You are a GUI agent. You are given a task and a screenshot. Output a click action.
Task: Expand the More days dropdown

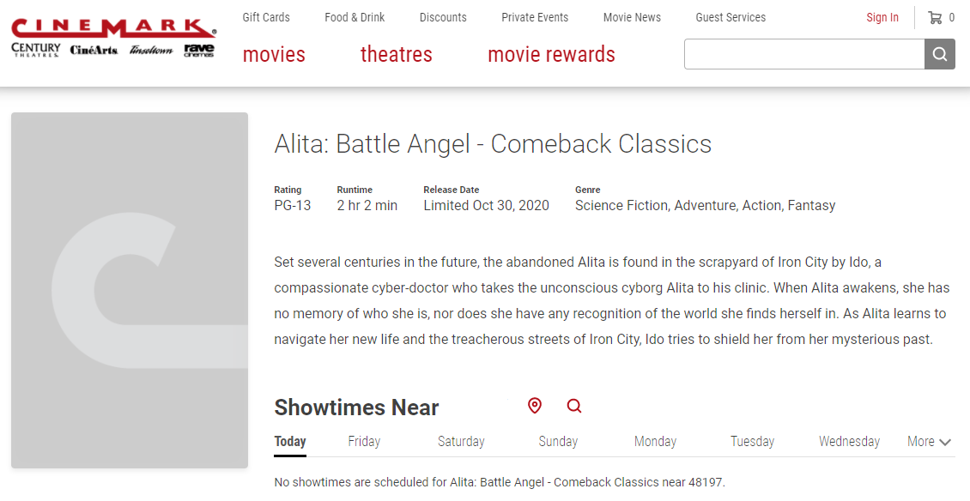[929, 442]
